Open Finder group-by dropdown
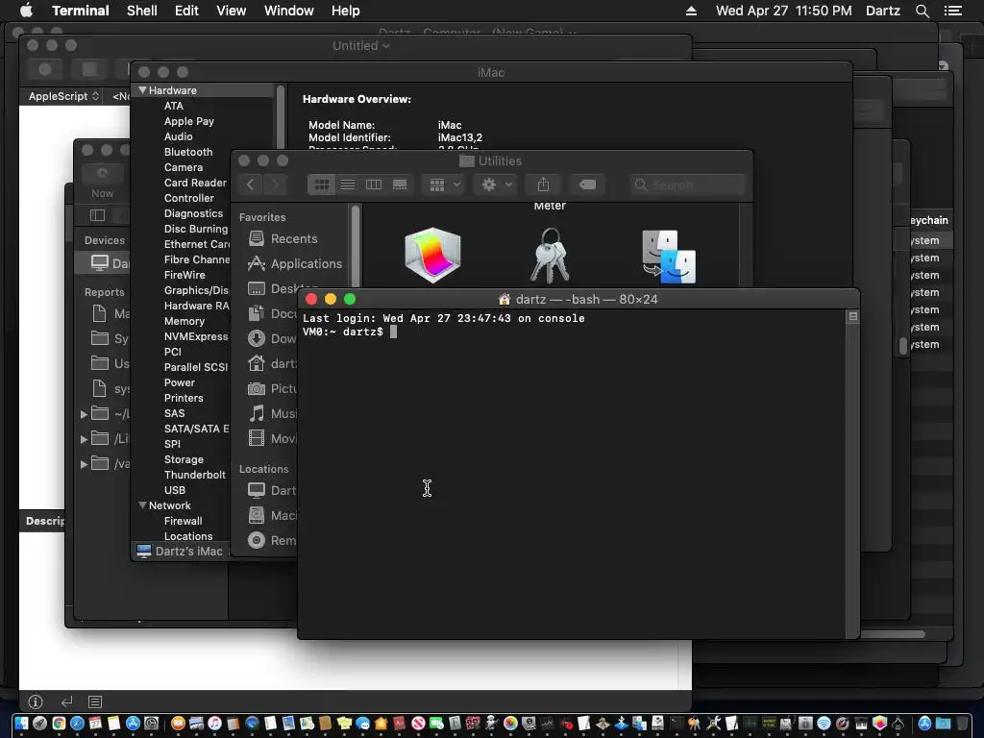The height and width of the screenshot is (738, 984). (444, 184)
